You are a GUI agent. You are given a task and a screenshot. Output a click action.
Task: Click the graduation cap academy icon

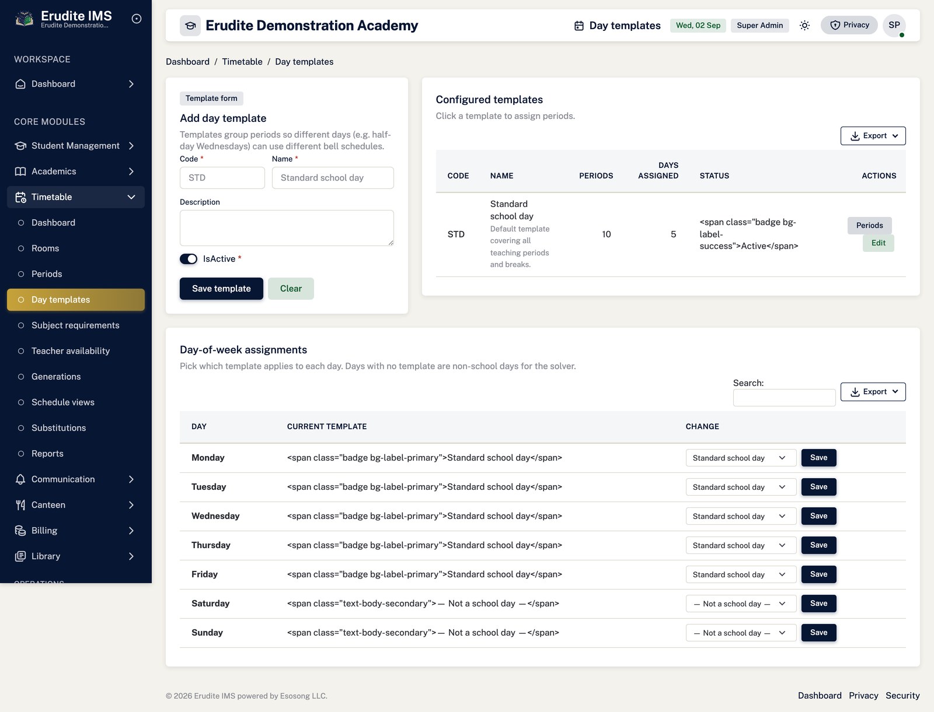click(x=190, y=26)
